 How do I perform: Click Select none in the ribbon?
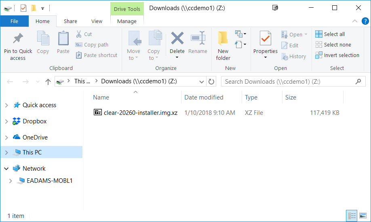pyautogui.click(x=333, y=45)
